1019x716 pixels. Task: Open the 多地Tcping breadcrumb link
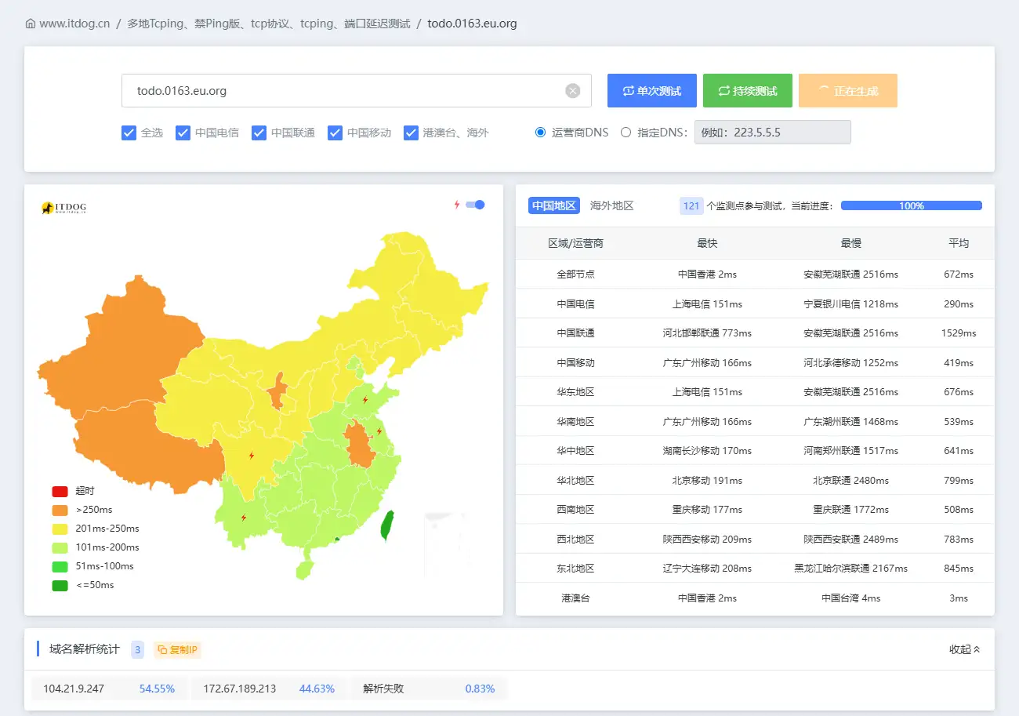[x=267, y=24]
